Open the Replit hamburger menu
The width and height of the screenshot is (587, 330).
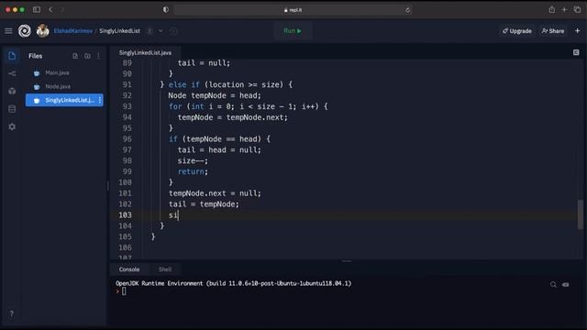[x=8, y=31]
